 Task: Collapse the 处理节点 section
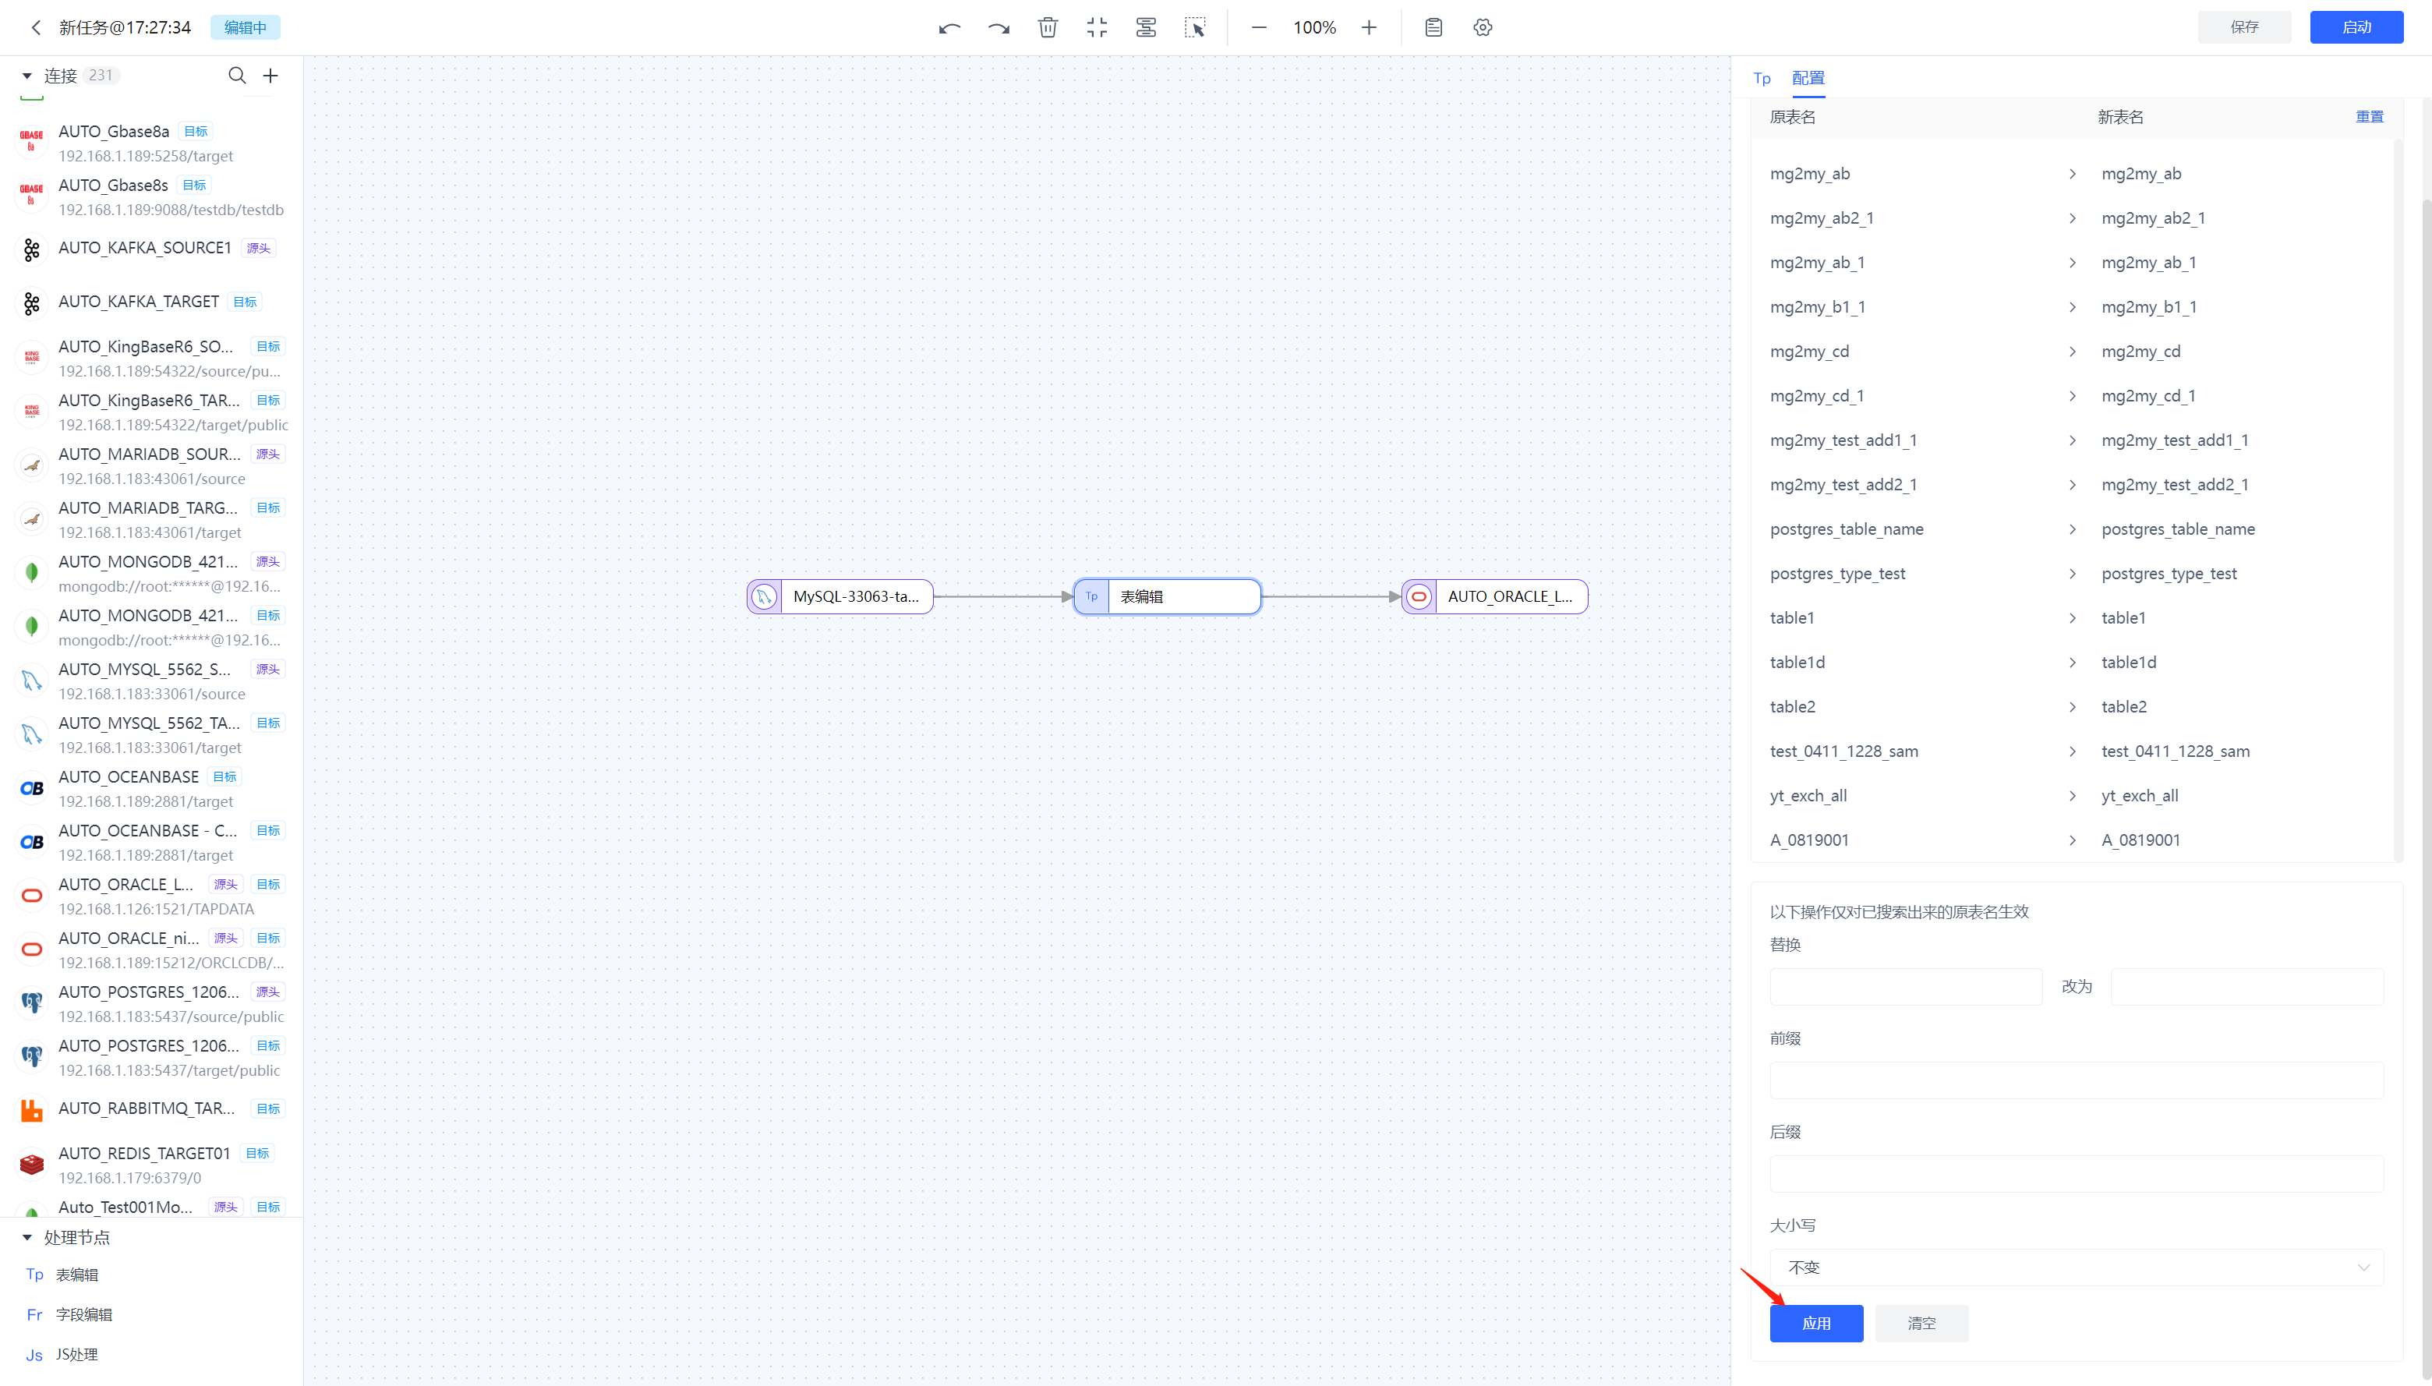point(27,1238)
